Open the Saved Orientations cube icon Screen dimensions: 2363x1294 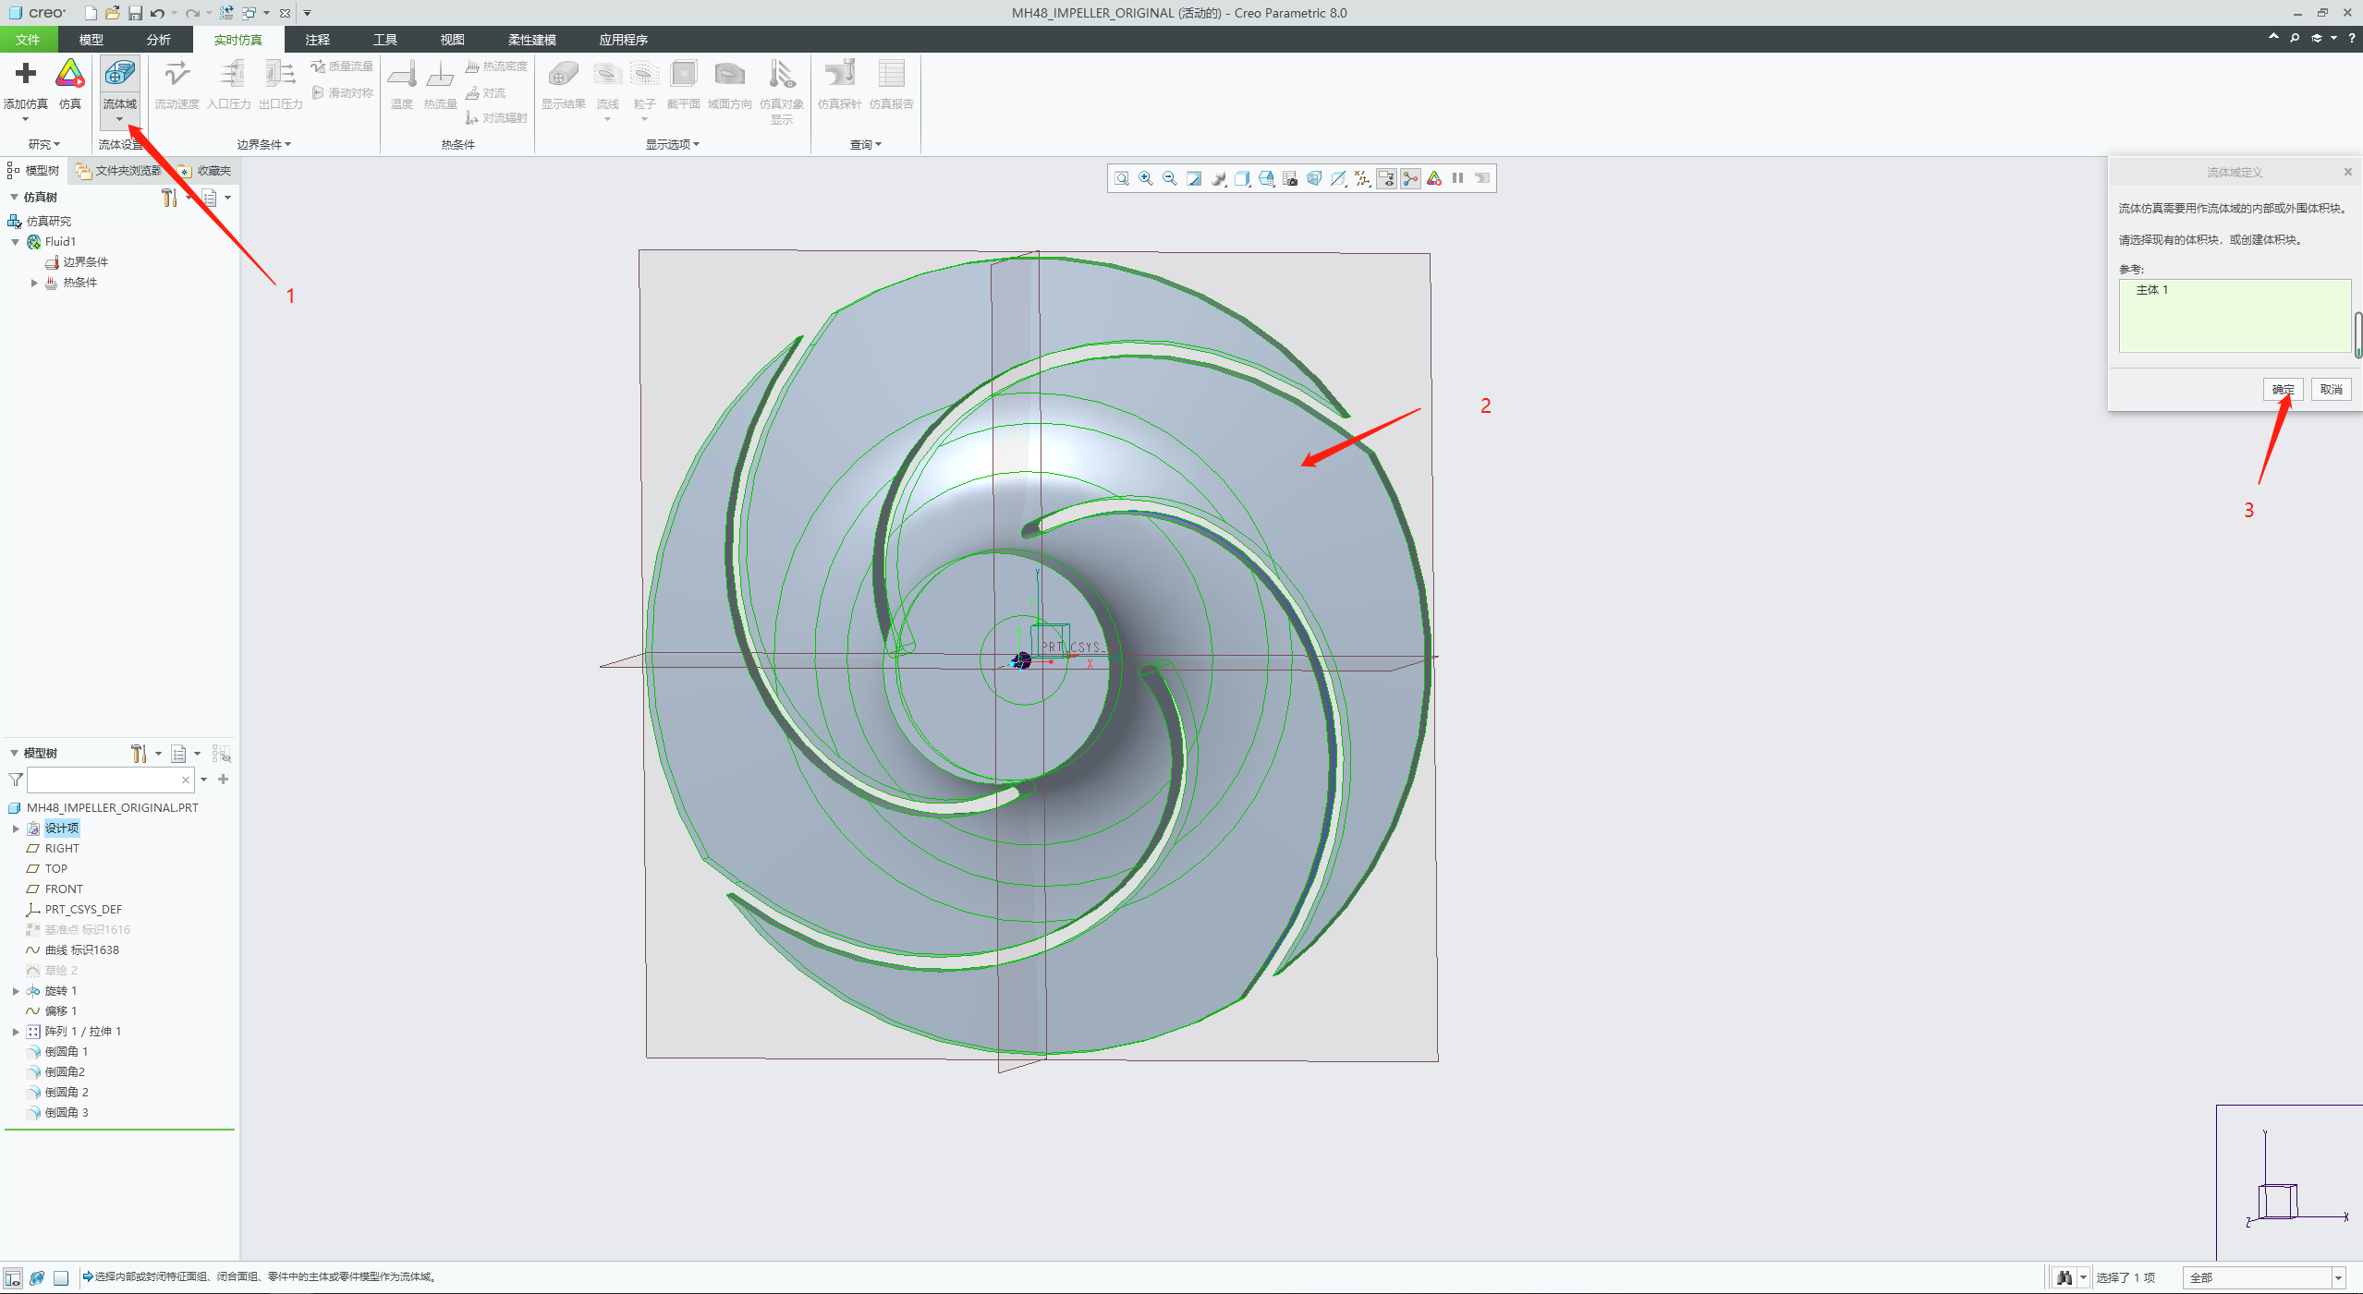point(1242,178)
